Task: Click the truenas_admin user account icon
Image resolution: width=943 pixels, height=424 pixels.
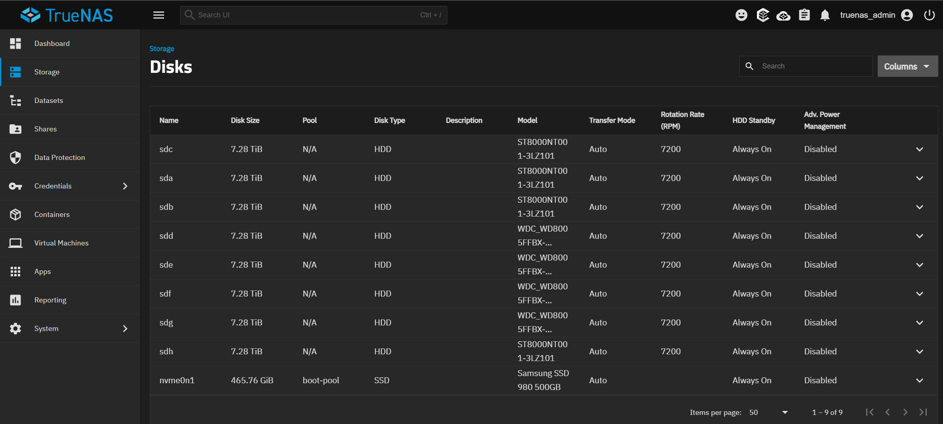Action: coord(907,15)
